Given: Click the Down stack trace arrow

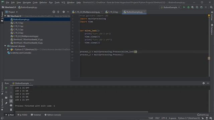Looking at the screenshot, I should coord(11,92).
